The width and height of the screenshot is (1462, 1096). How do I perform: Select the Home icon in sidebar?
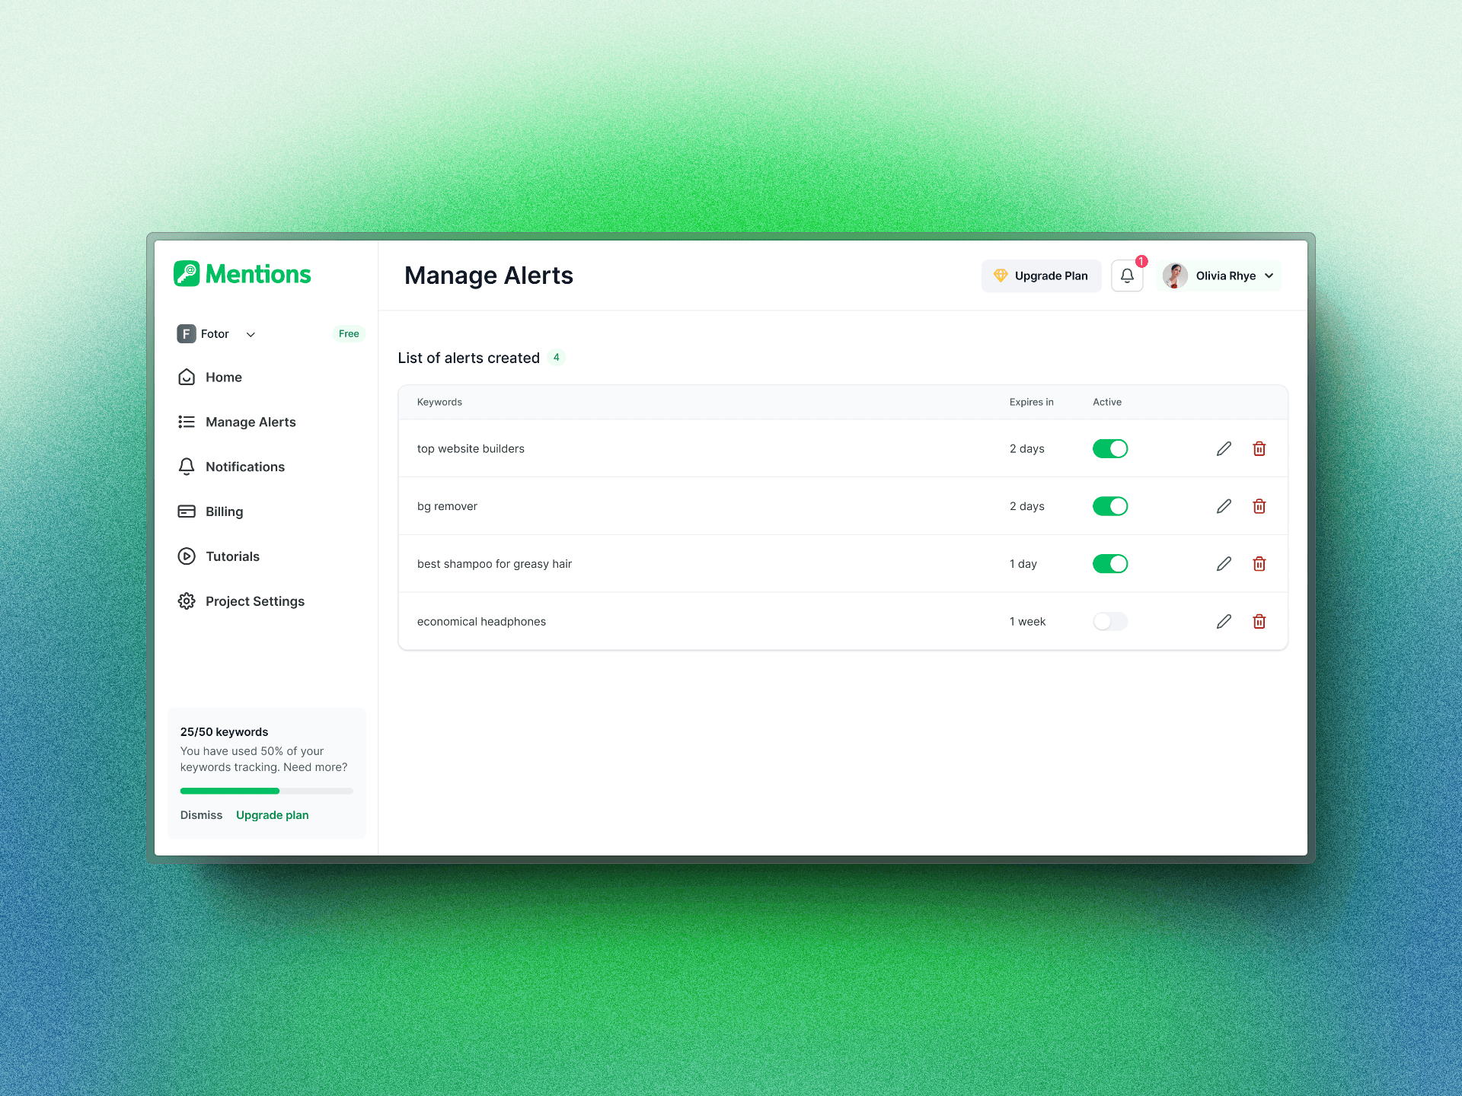(x=187, y=377)
